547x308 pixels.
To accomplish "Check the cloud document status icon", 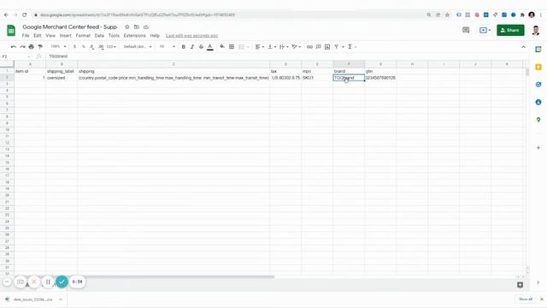I will coord(146,27).
